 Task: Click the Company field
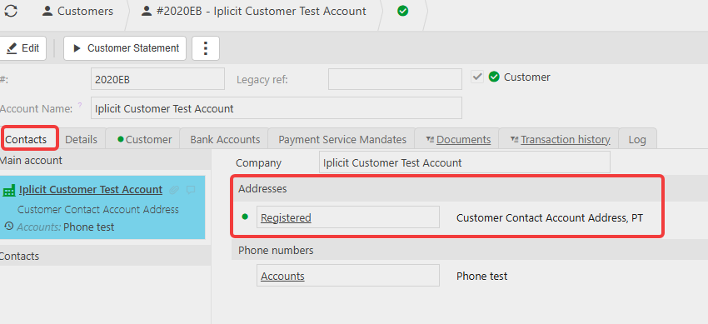pos(464,162)
